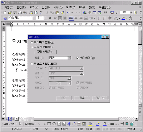Click the Open folder icon

point(10,13)
